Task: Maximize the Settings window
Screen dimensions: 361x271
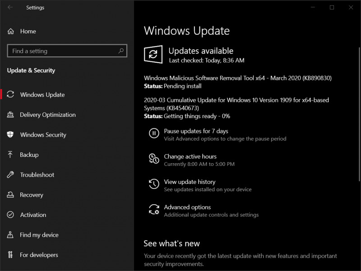Action: pos(332,7)
